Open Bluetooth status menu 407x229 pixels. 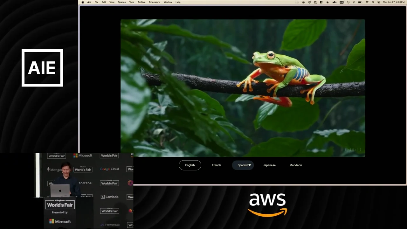[x=354, y=2]
